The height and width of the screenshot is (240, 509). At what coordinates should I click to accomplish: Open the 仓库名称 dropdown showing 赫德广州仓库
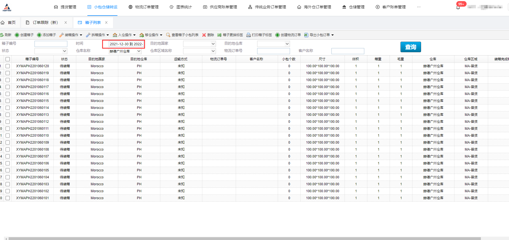point(125,51)
